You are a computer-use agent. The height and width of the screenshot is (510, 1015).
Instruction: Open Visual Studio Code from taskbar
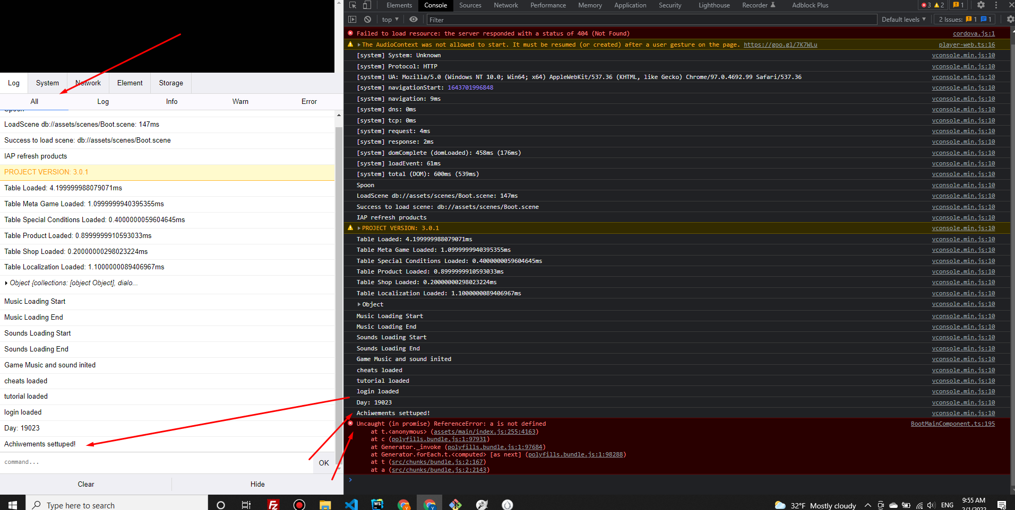(x=351, y=504)
